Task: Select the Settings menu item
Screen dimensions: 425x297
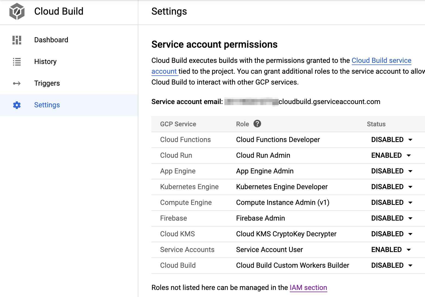Action: click(69, 105)
